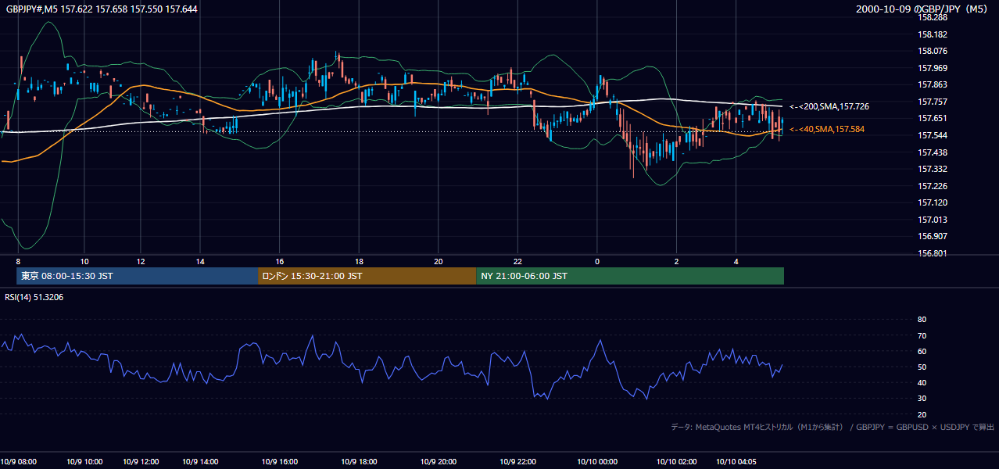
Task: Click the 200 SMA 157.726 label
Action: coord(829,106)
